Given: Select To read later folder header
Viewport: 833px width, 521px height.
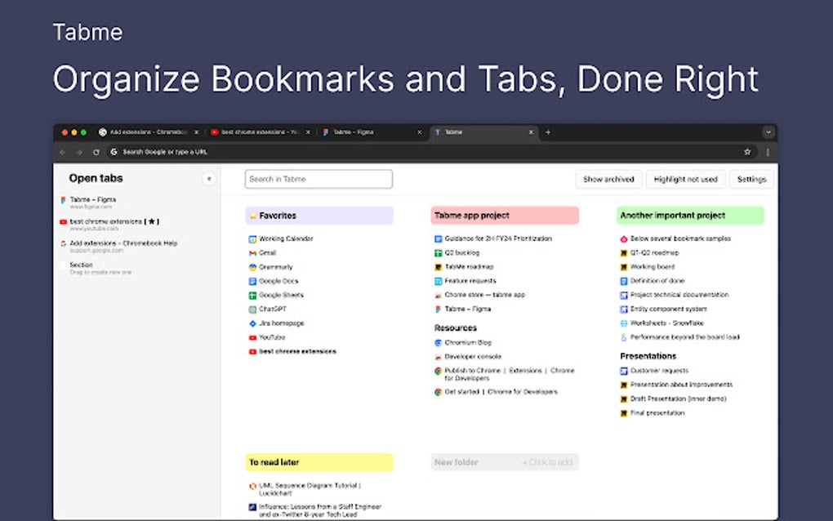Looking at the screenshot, I should tap(318, 462).
